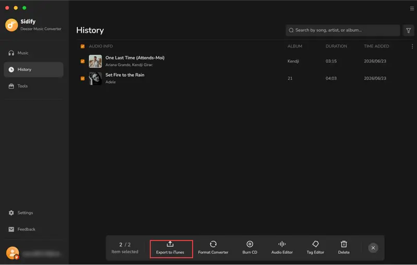
Task: Click the AUDIO INFO column header
Action: point(101,46)
